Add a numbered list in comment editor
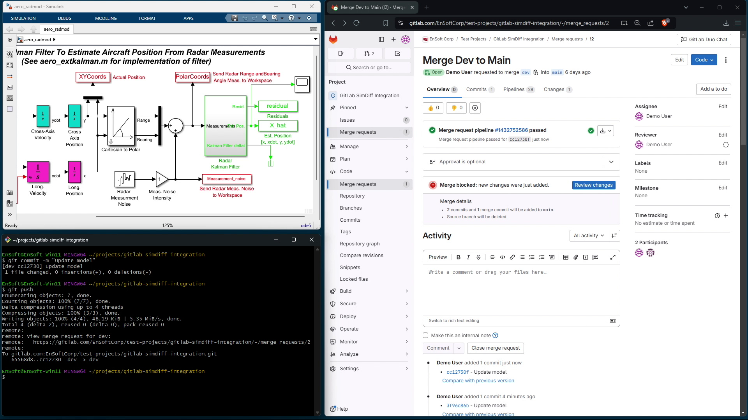This screenshot has height=420, width=748. pos(532,257)
